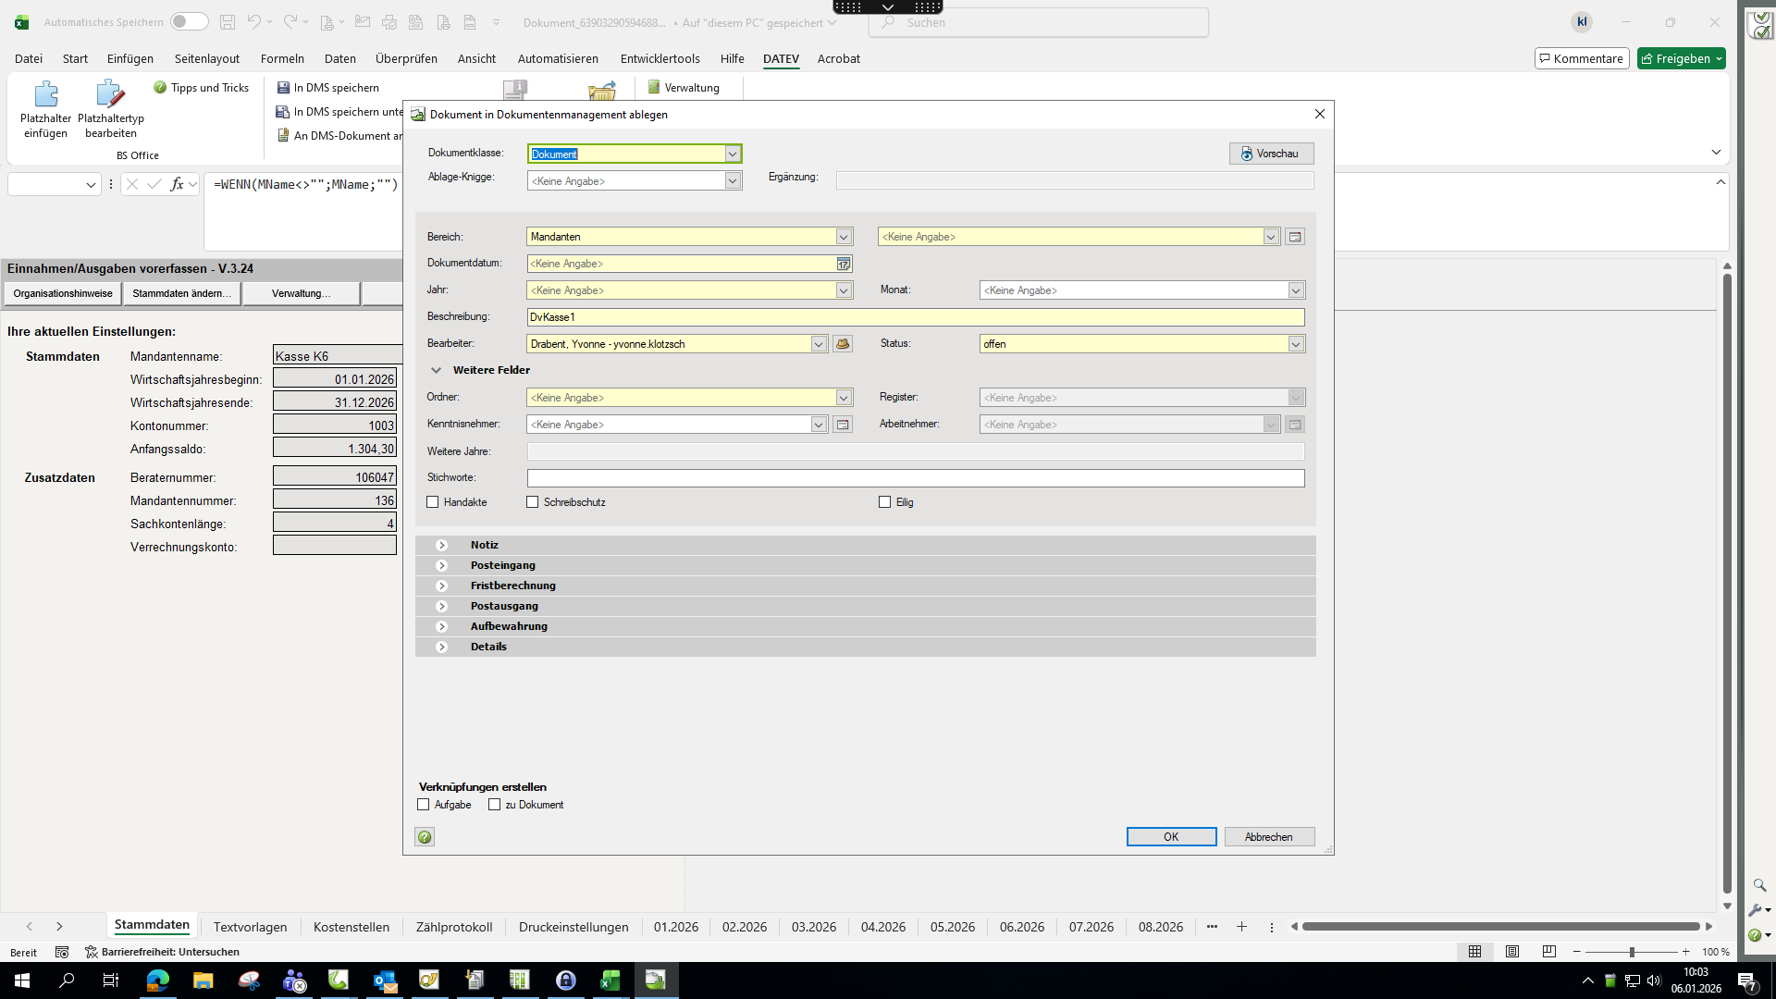Confirm the dialog with OK
The image size is (1776, 999).
tap(1171, 837)
